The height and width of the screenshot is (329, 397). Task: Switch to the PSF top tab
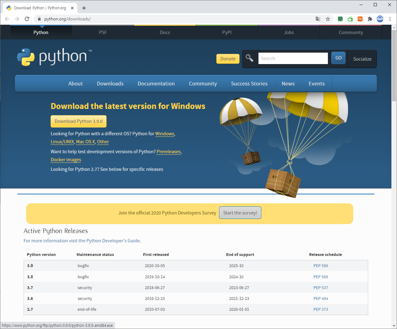[103, 32]
